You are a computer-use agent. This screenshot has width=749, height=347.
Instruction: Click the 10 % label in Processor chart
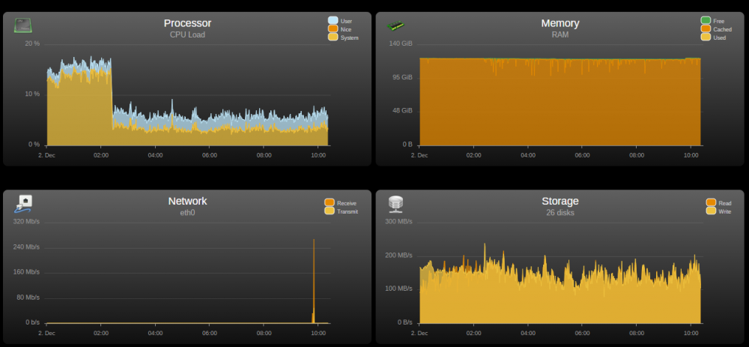pos(32,94)
